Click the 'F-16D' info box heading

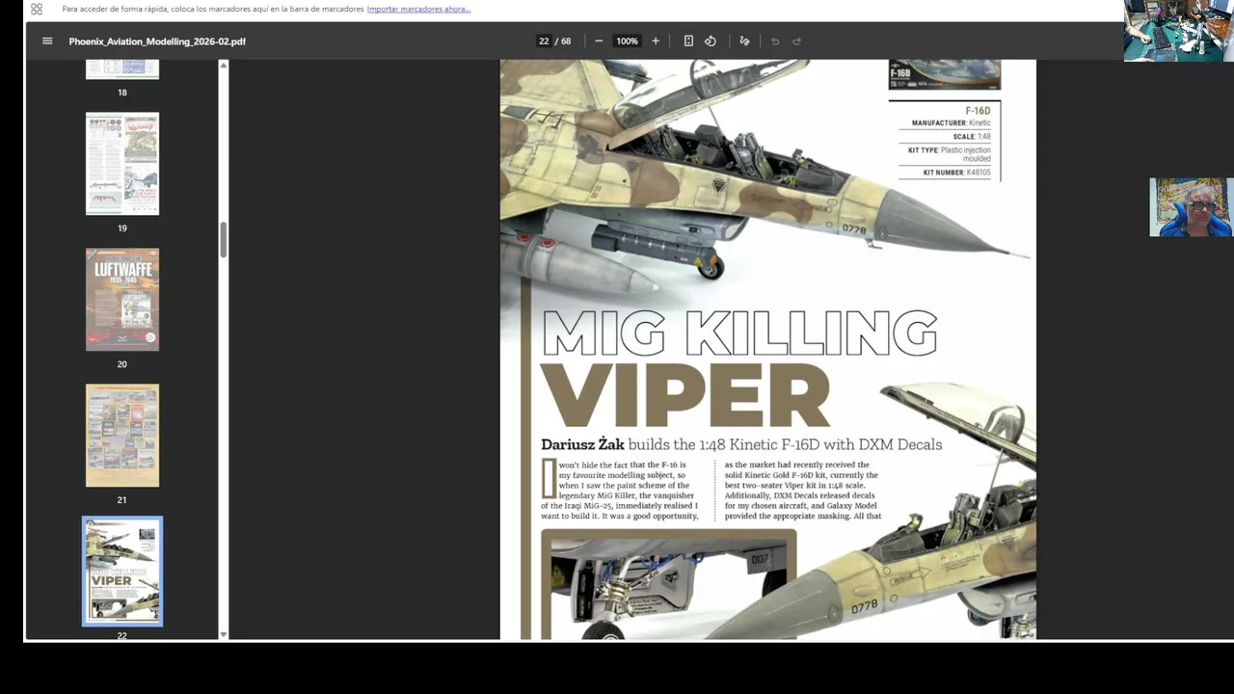coord(978,111)
